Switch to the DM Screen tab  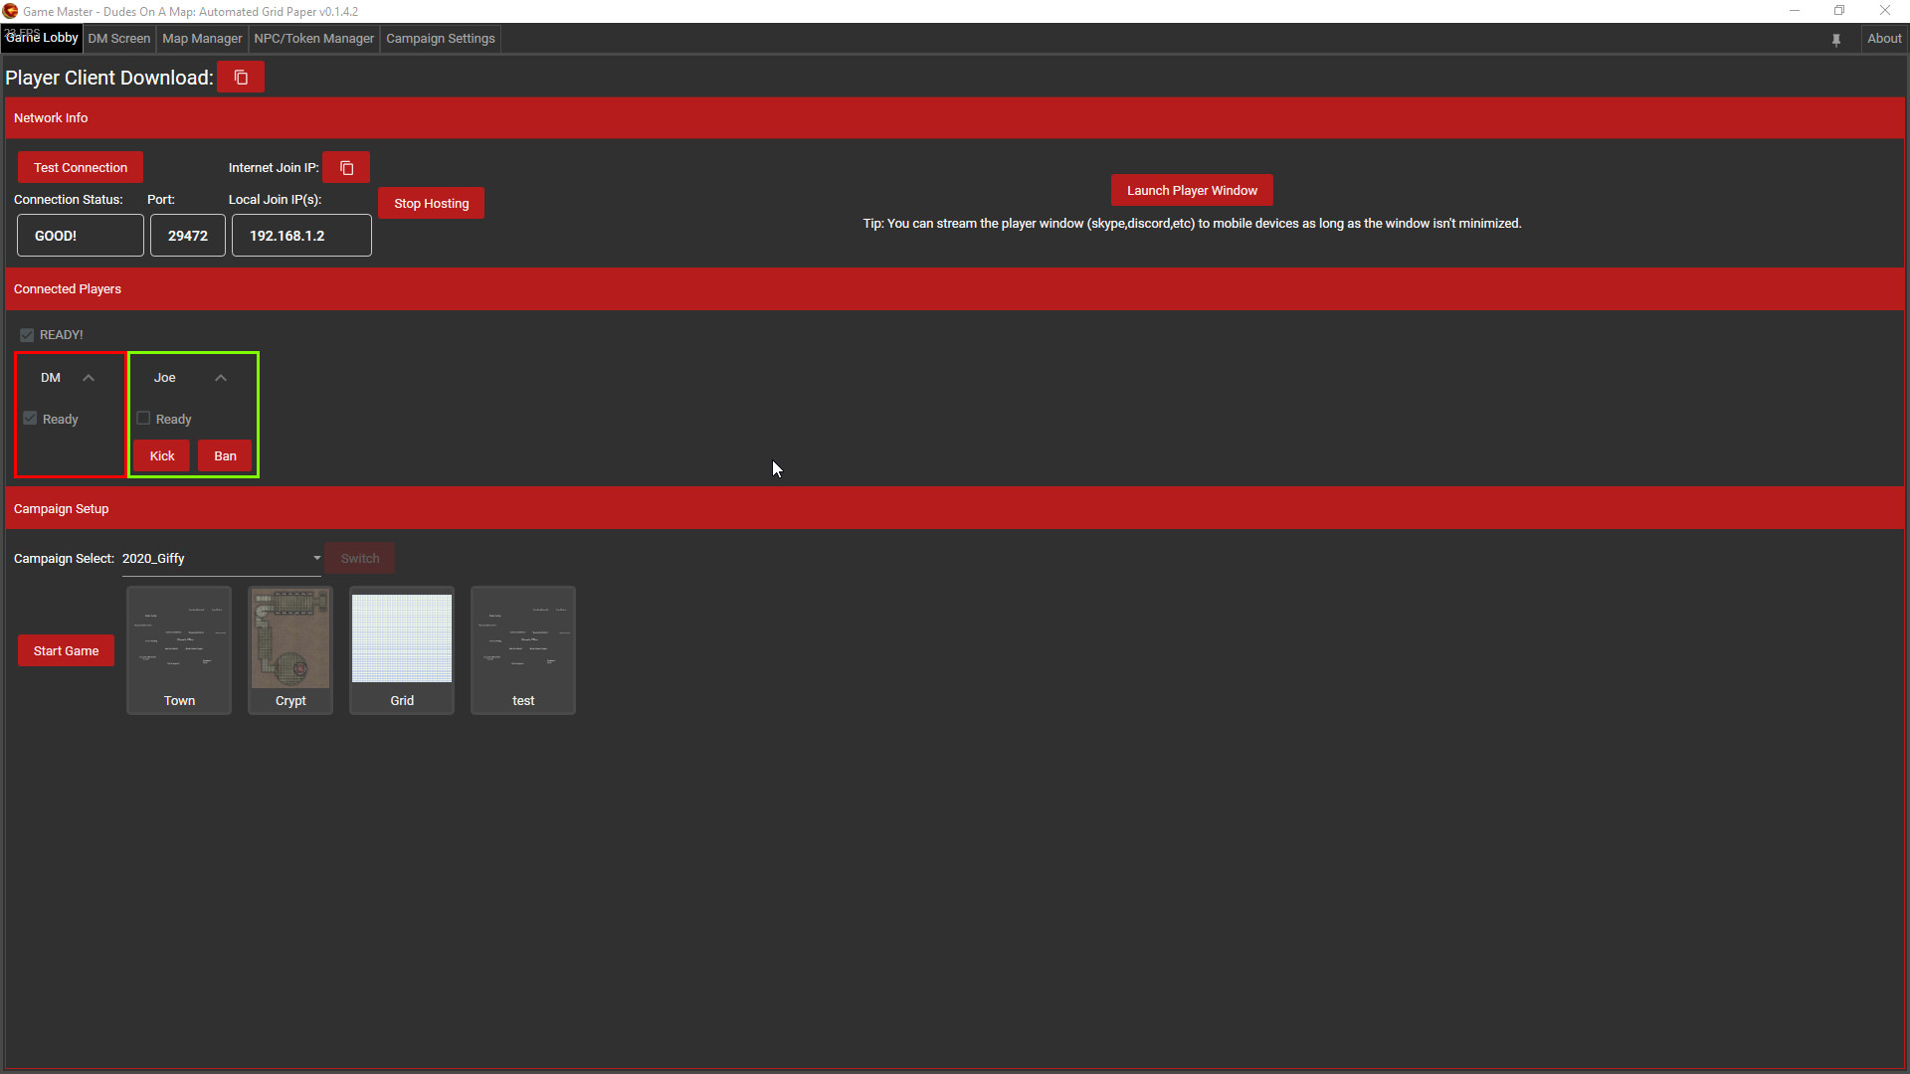click(x=118, y=39)
